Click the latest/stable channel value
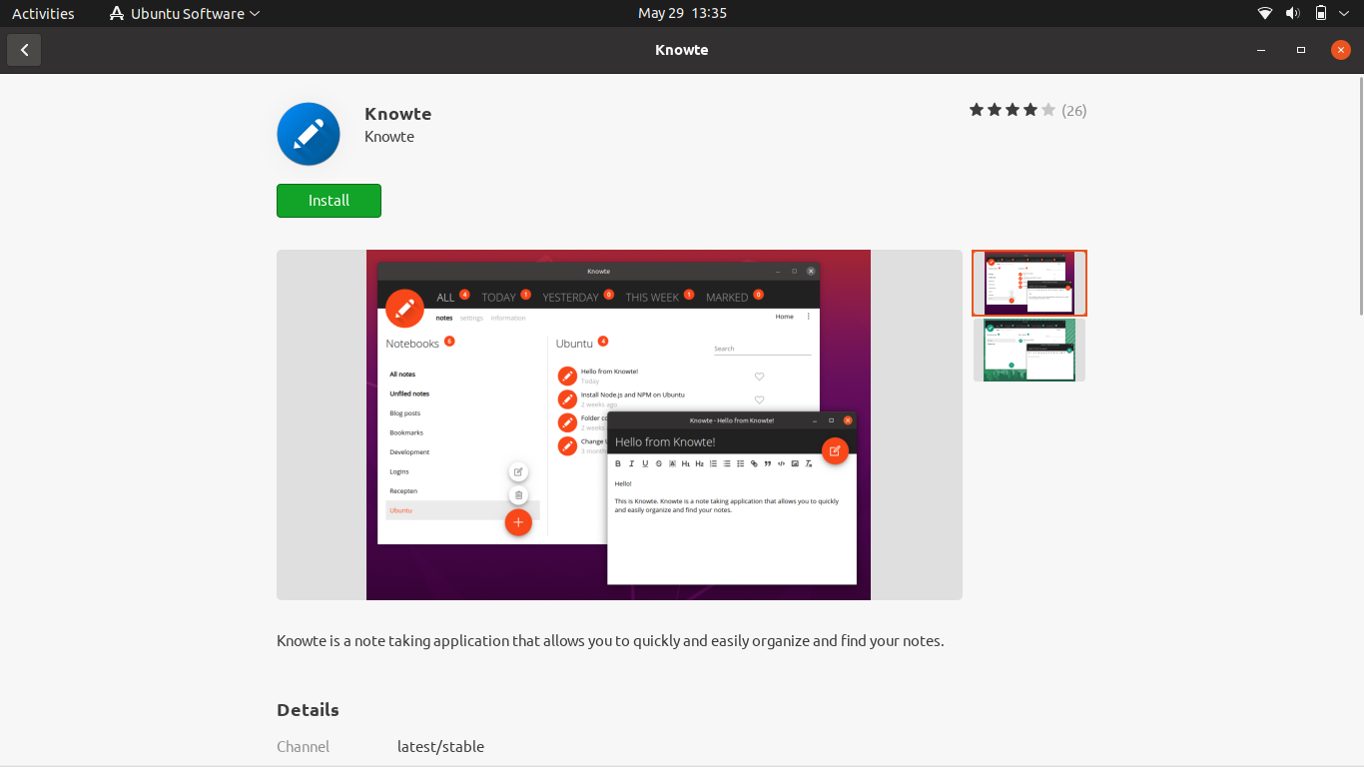1364x767 pixels. 440,746
